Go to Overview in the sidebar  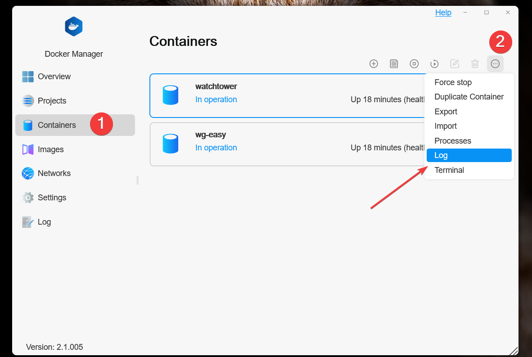54,77
